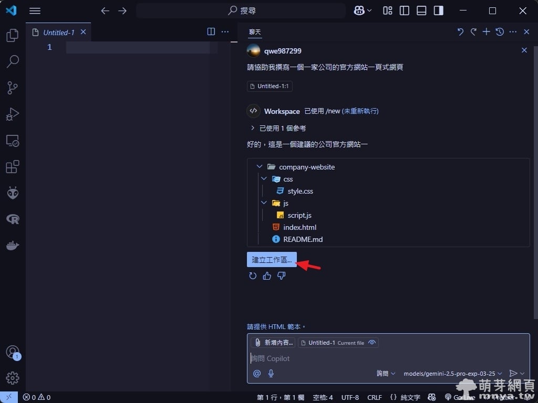Click the 未重新執行 rerun link
The image size is (538, 403).
pyautogui.click(x=360, y=111)
